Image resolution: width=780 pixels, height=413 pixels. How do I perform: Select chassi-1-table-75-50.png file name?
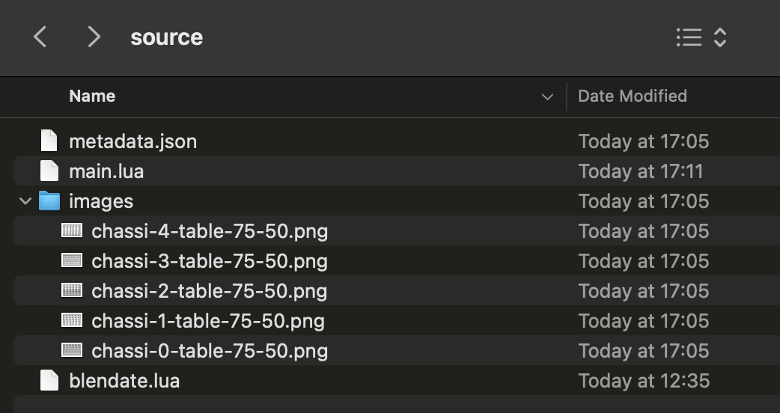click(208, 320)
